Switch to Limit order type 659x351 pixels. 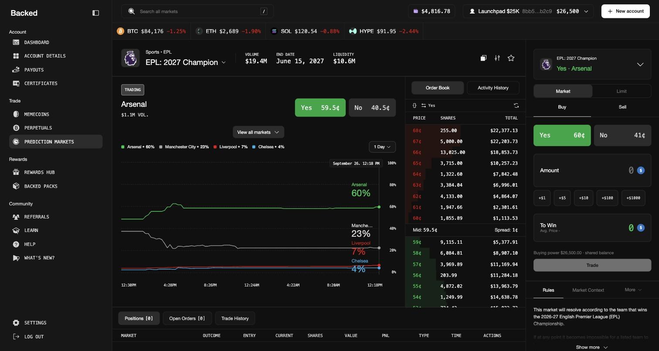[622, 91]
